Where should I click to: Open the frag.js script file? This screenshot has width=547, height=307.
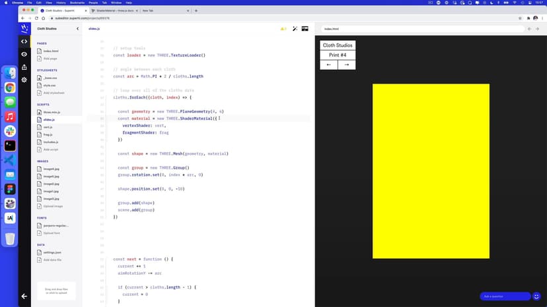[48, 134]
